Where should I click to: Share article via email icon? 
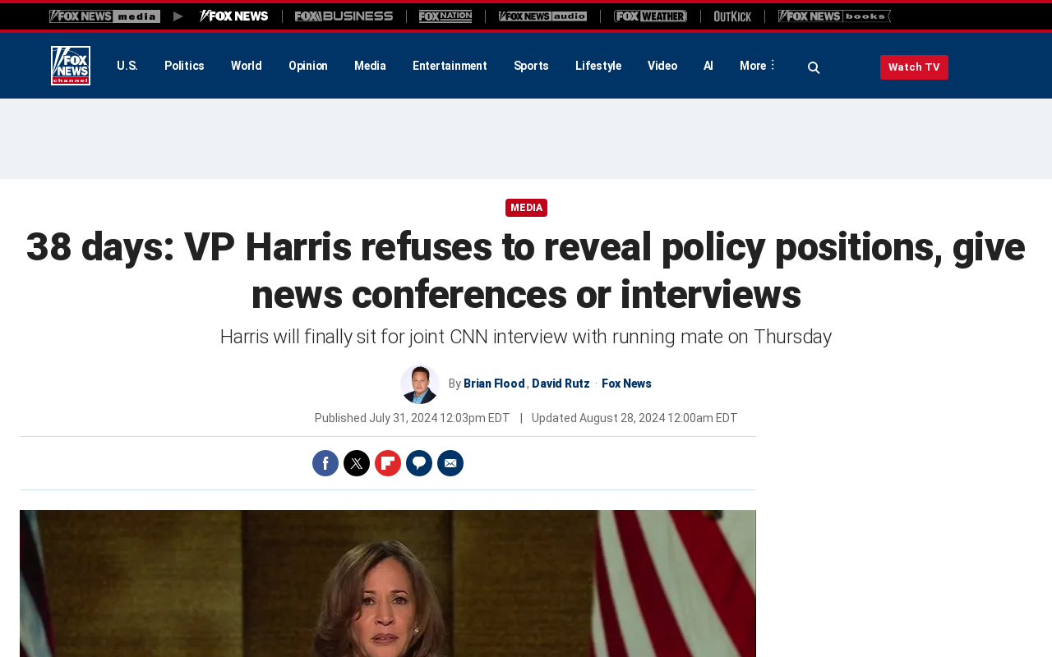(450, 463)
